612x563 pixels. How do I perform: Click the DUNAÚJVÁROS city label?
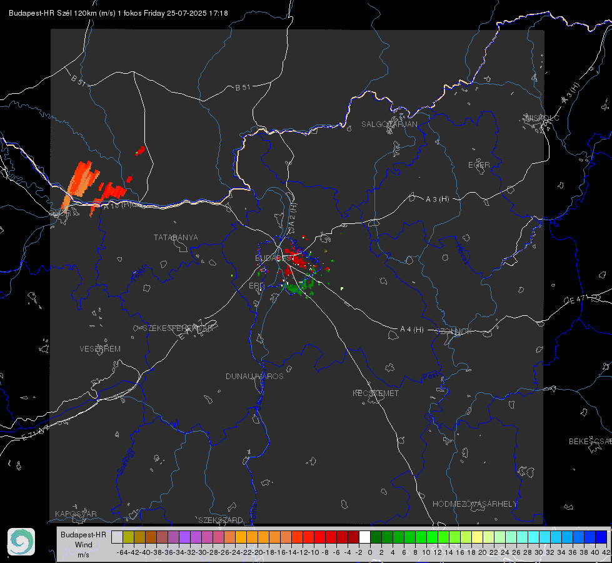(254, 376)
